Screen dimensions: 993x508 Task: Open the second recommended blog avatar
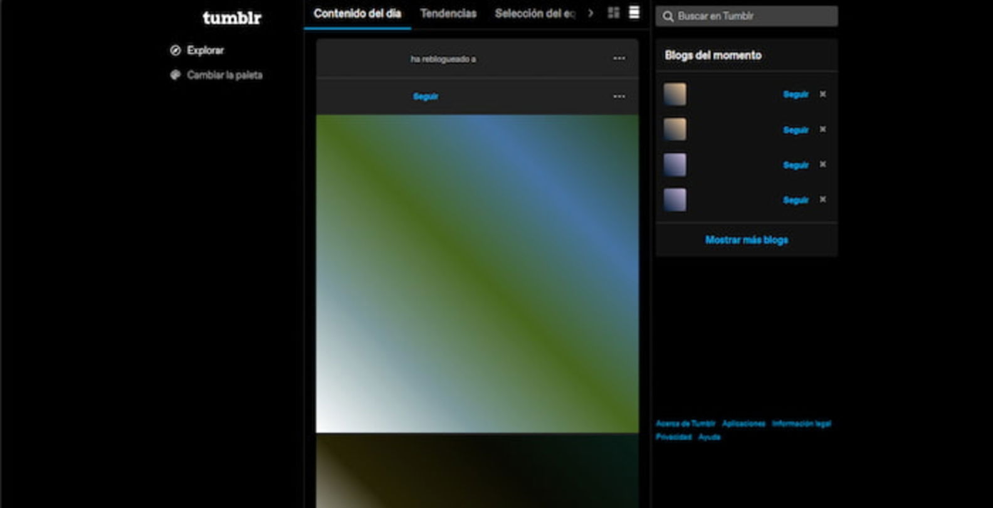675,129
